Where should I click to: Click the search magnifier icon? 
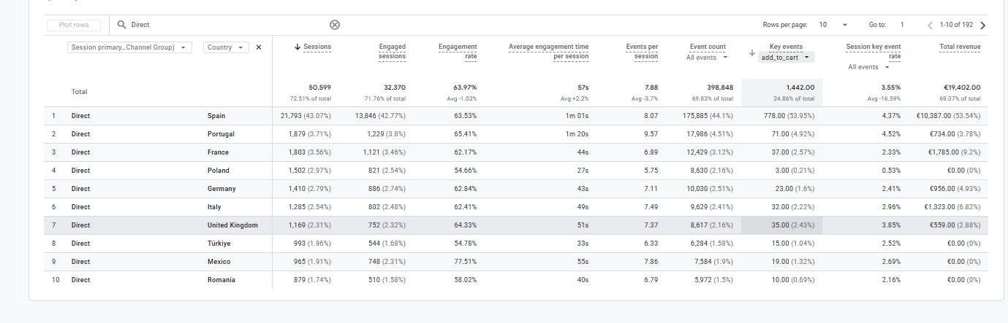click(x=122, y=25)
